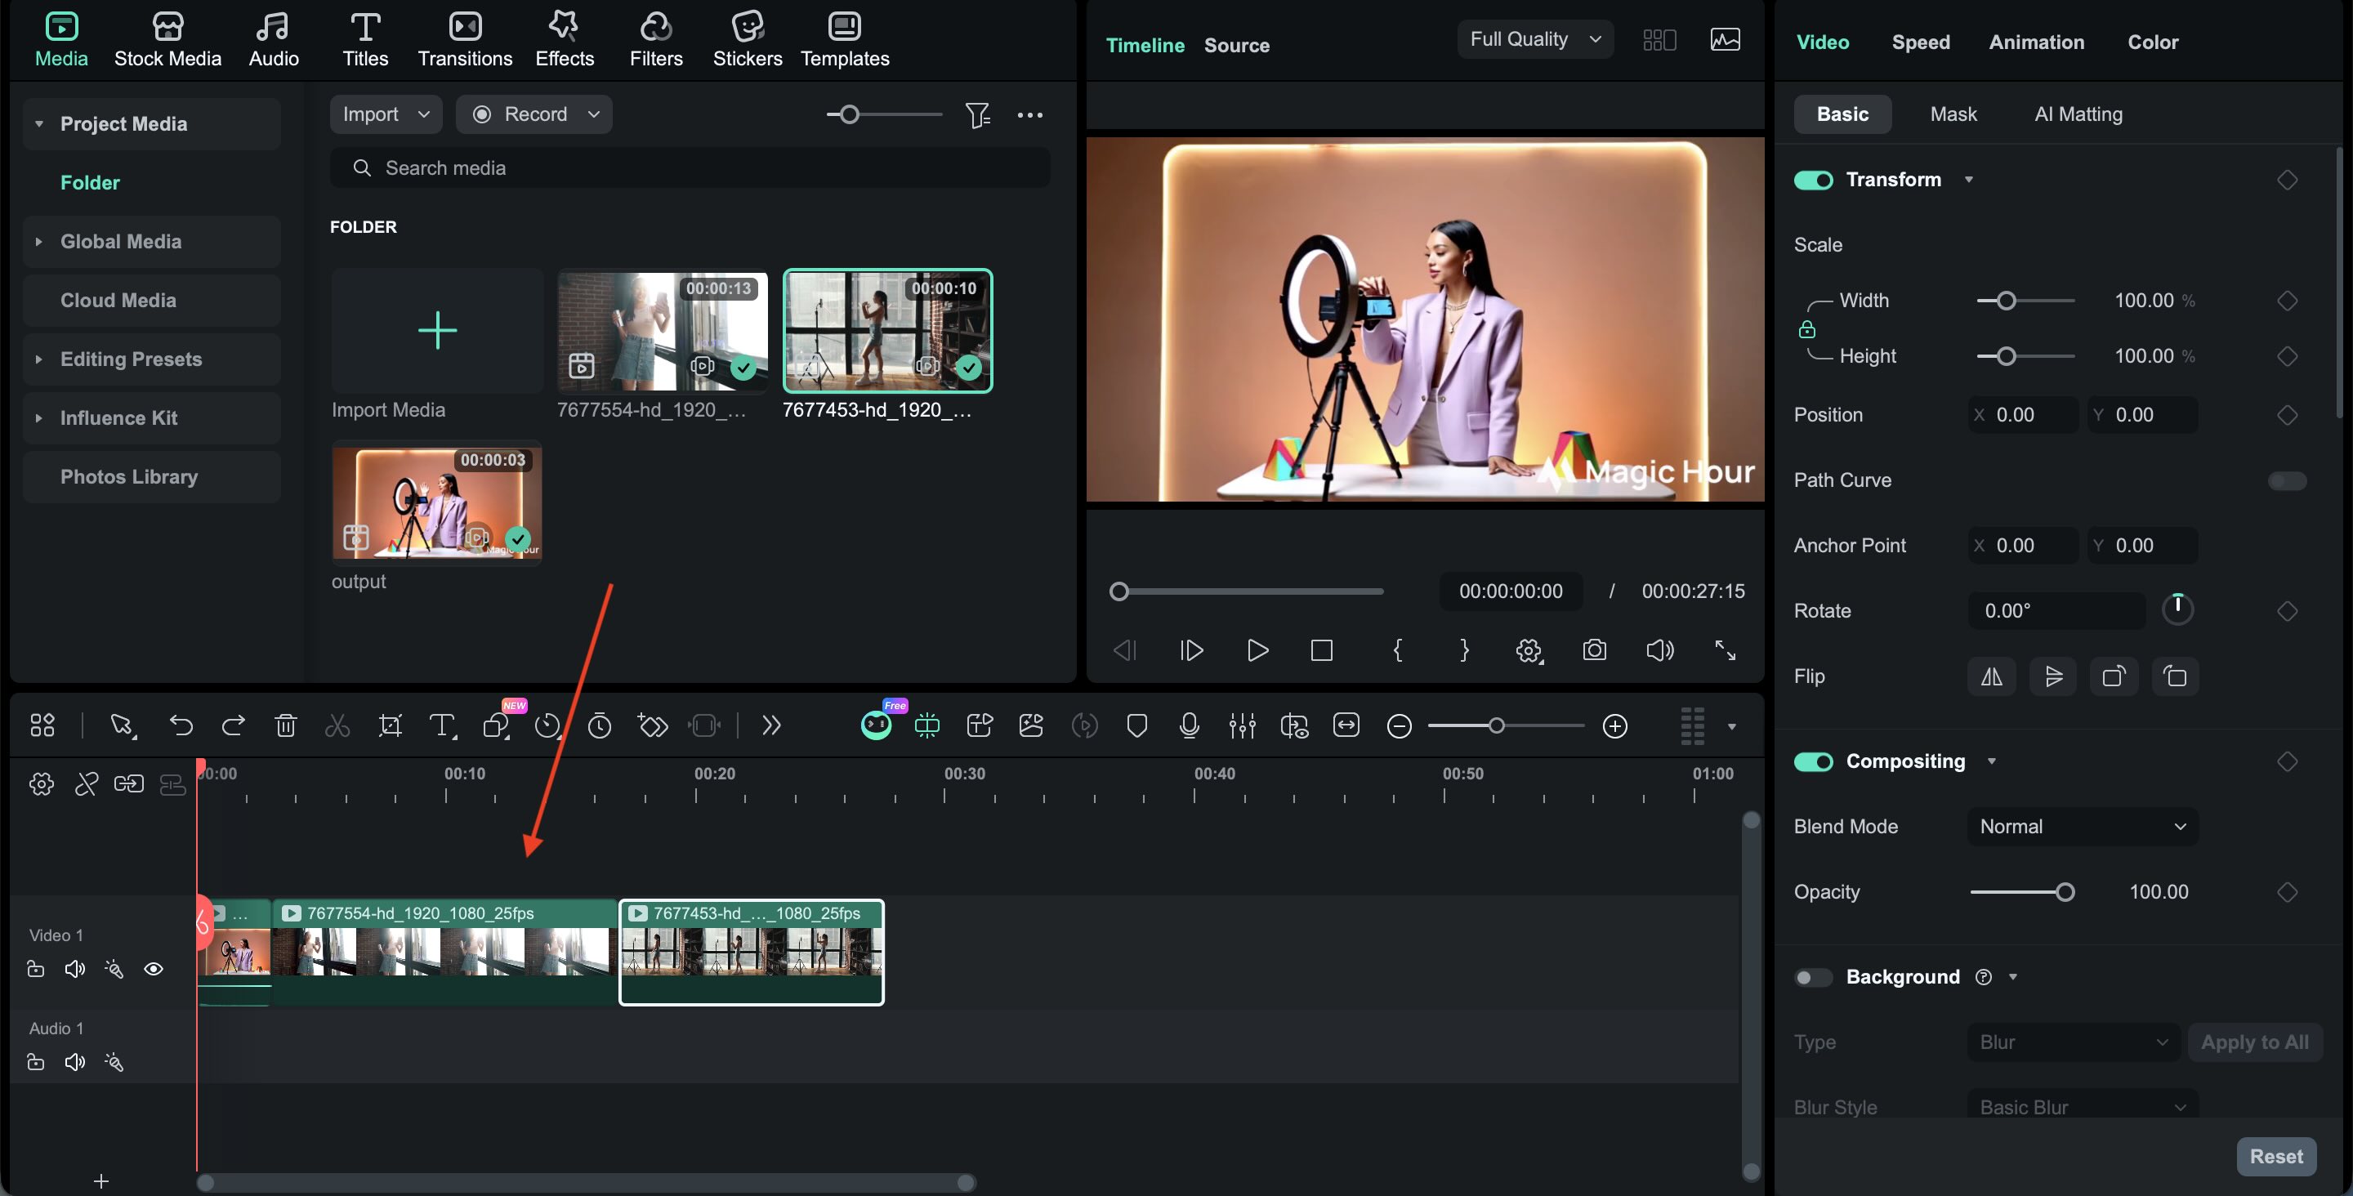Click the Undo icon
The image size is (2353, 1196).
(181, 725)
